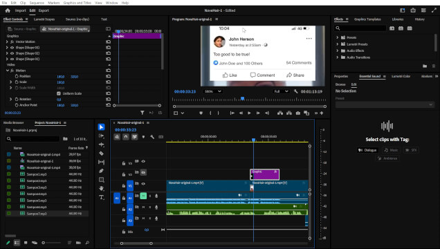This screenshot has height=249, width=440.
Task: Expand Lumetri Presets folder
Action: [x=338, y=44]
